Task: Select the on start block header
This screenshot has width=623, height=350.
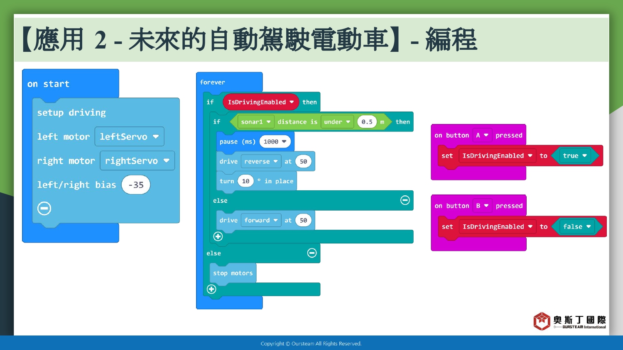Action: [48, 84]
